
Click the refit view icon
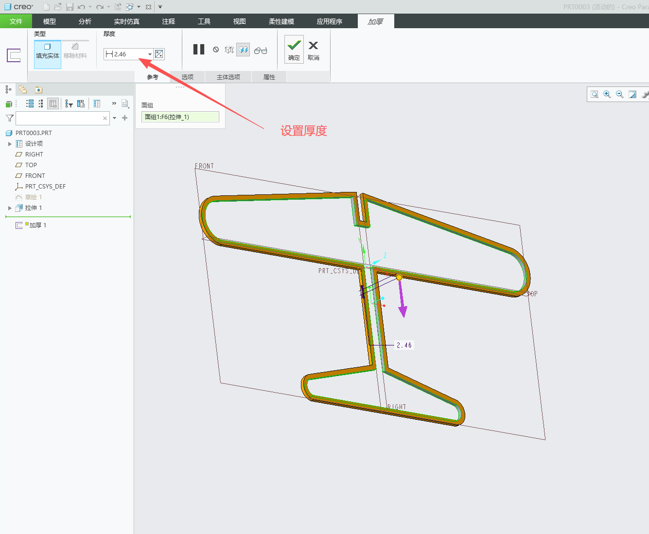tap(595, 94)
